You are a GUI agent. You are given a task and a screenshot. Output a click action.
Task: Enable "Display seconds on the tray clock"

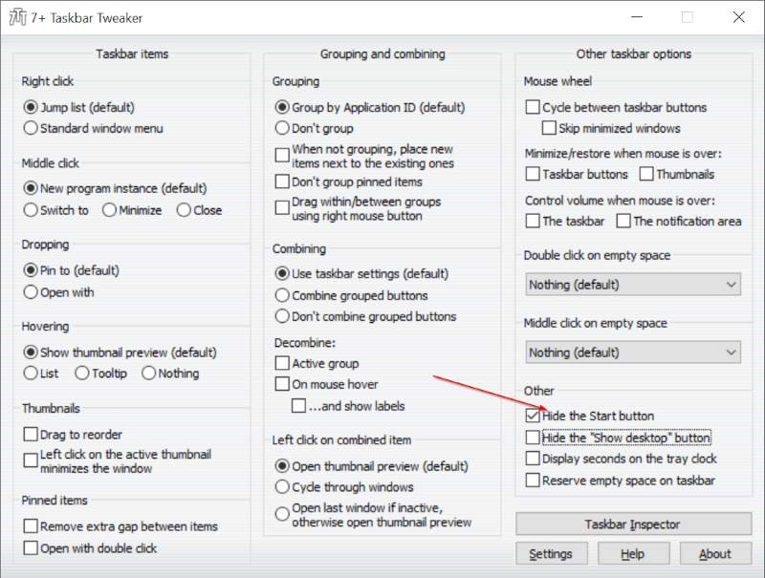point(534,459)
